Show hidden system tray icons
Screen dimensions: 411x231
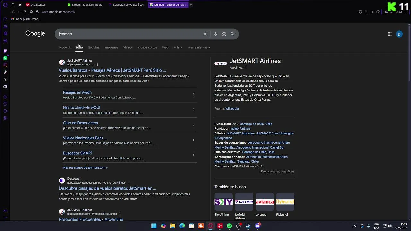pyautogui.click(x=354, y=226)
